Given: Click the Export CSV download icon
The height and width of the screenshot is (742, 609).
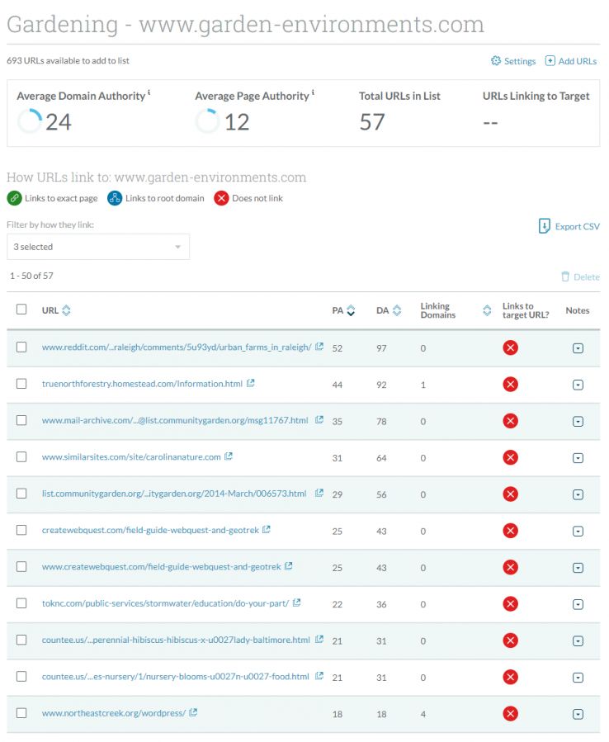Looking at the screenshot, I should coord(544,226).
